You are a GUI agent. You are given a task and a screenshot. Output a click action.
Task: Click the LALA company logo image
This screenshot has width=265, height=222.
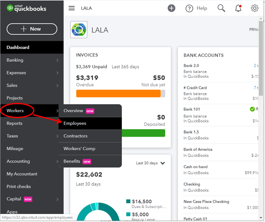tap(79, 30)
